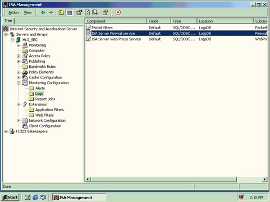Sort by the Location column header
270x202 pixels.
(225, 21)
